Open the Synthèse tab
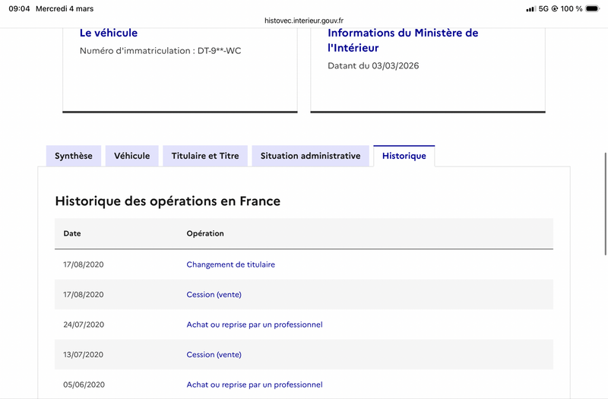608x399 pixels. point(74,156)
